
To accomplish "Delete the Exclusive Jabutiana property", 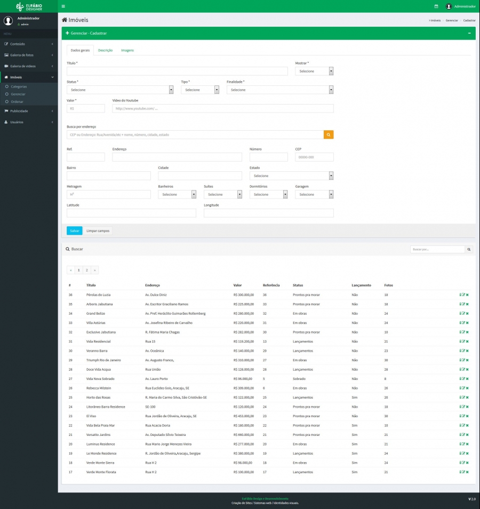I will coord(467,332).
